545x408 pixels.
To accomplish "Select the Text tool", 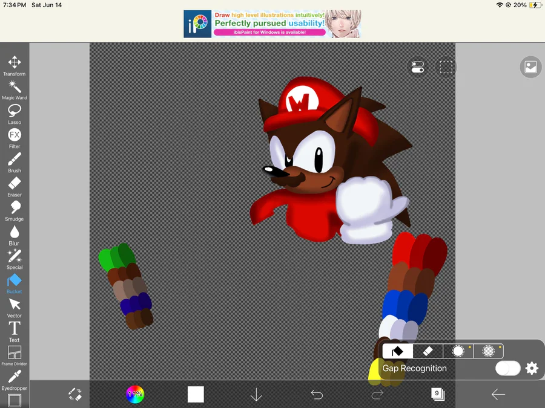I will pos(15,332).
